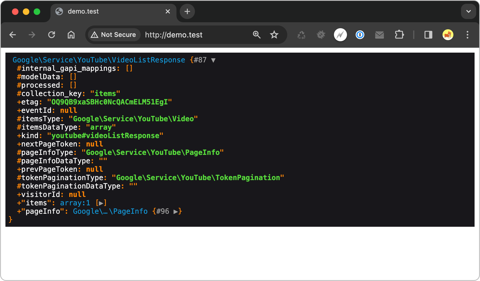480x281 pixels.
Task: Click the Google\…\PageInfo class link
Action: pyautogui.click(x=110, y=211)
